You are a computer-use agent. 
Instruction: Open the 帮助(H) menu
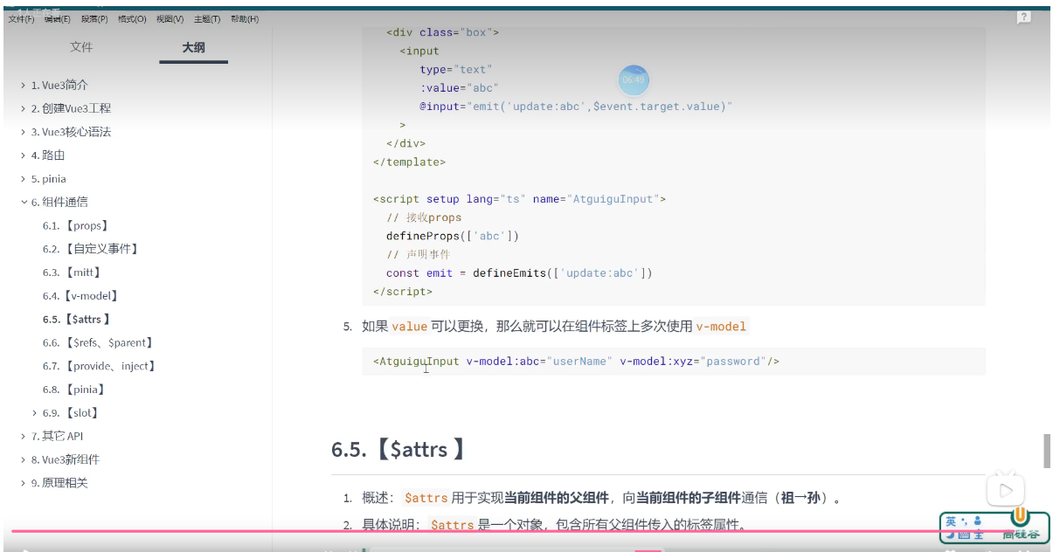pos(245,19)
